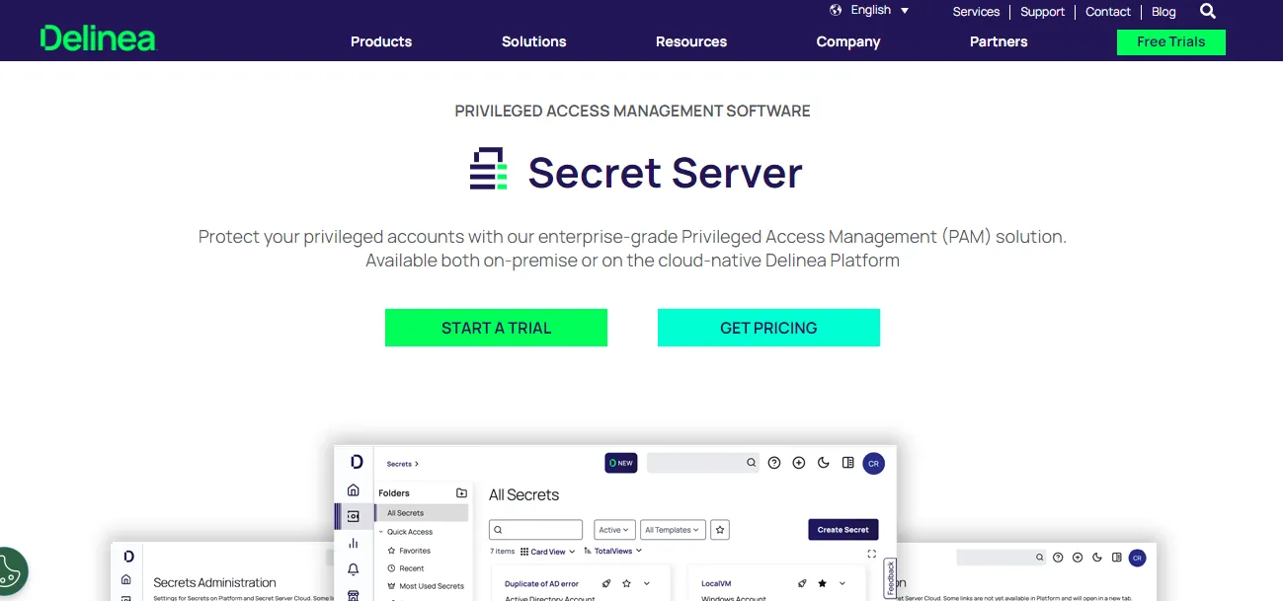Click the Secrets Administration heading
Screen dimensions: 1283x601
click(x=214, y=582)
